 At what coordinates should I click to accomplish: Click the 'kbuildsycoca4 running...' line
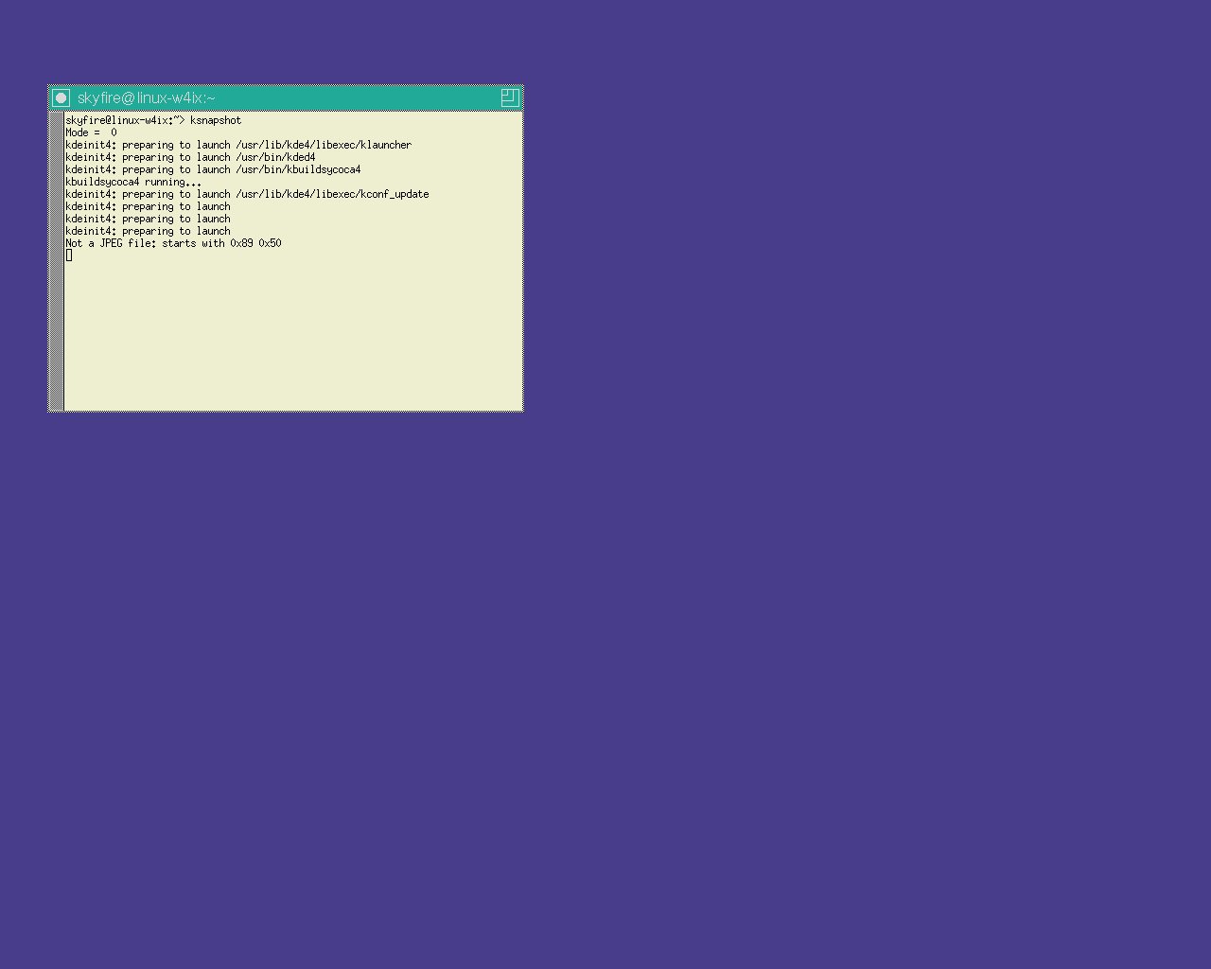click(x=133, y=182)
